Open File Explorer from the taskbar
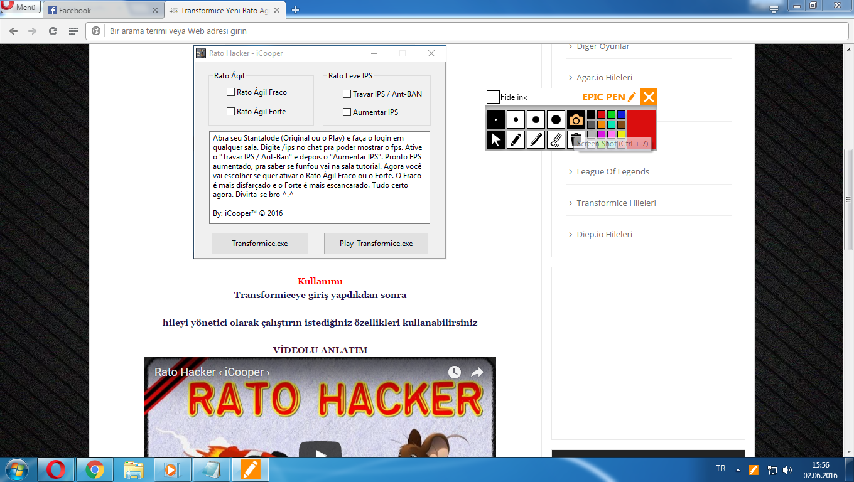Image resolution: width=854 pixels, height=482 pixels. 134,469
